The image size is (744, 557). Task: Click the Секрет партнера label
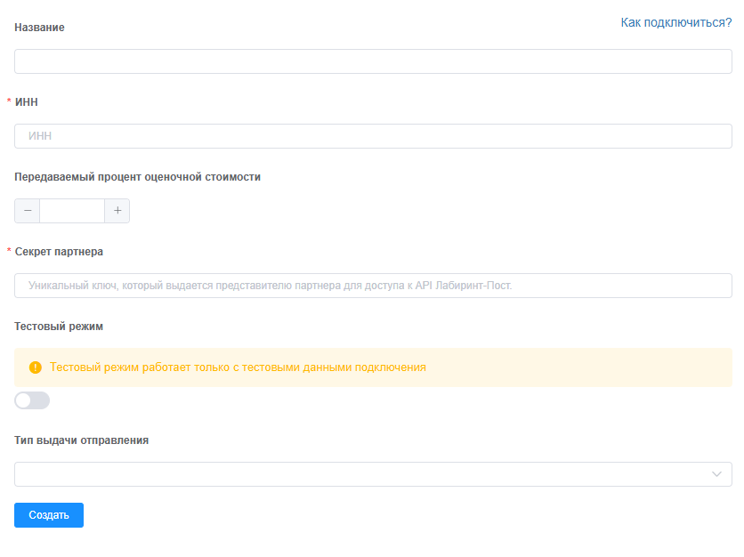pyautogui.click(x=60, y=252)
